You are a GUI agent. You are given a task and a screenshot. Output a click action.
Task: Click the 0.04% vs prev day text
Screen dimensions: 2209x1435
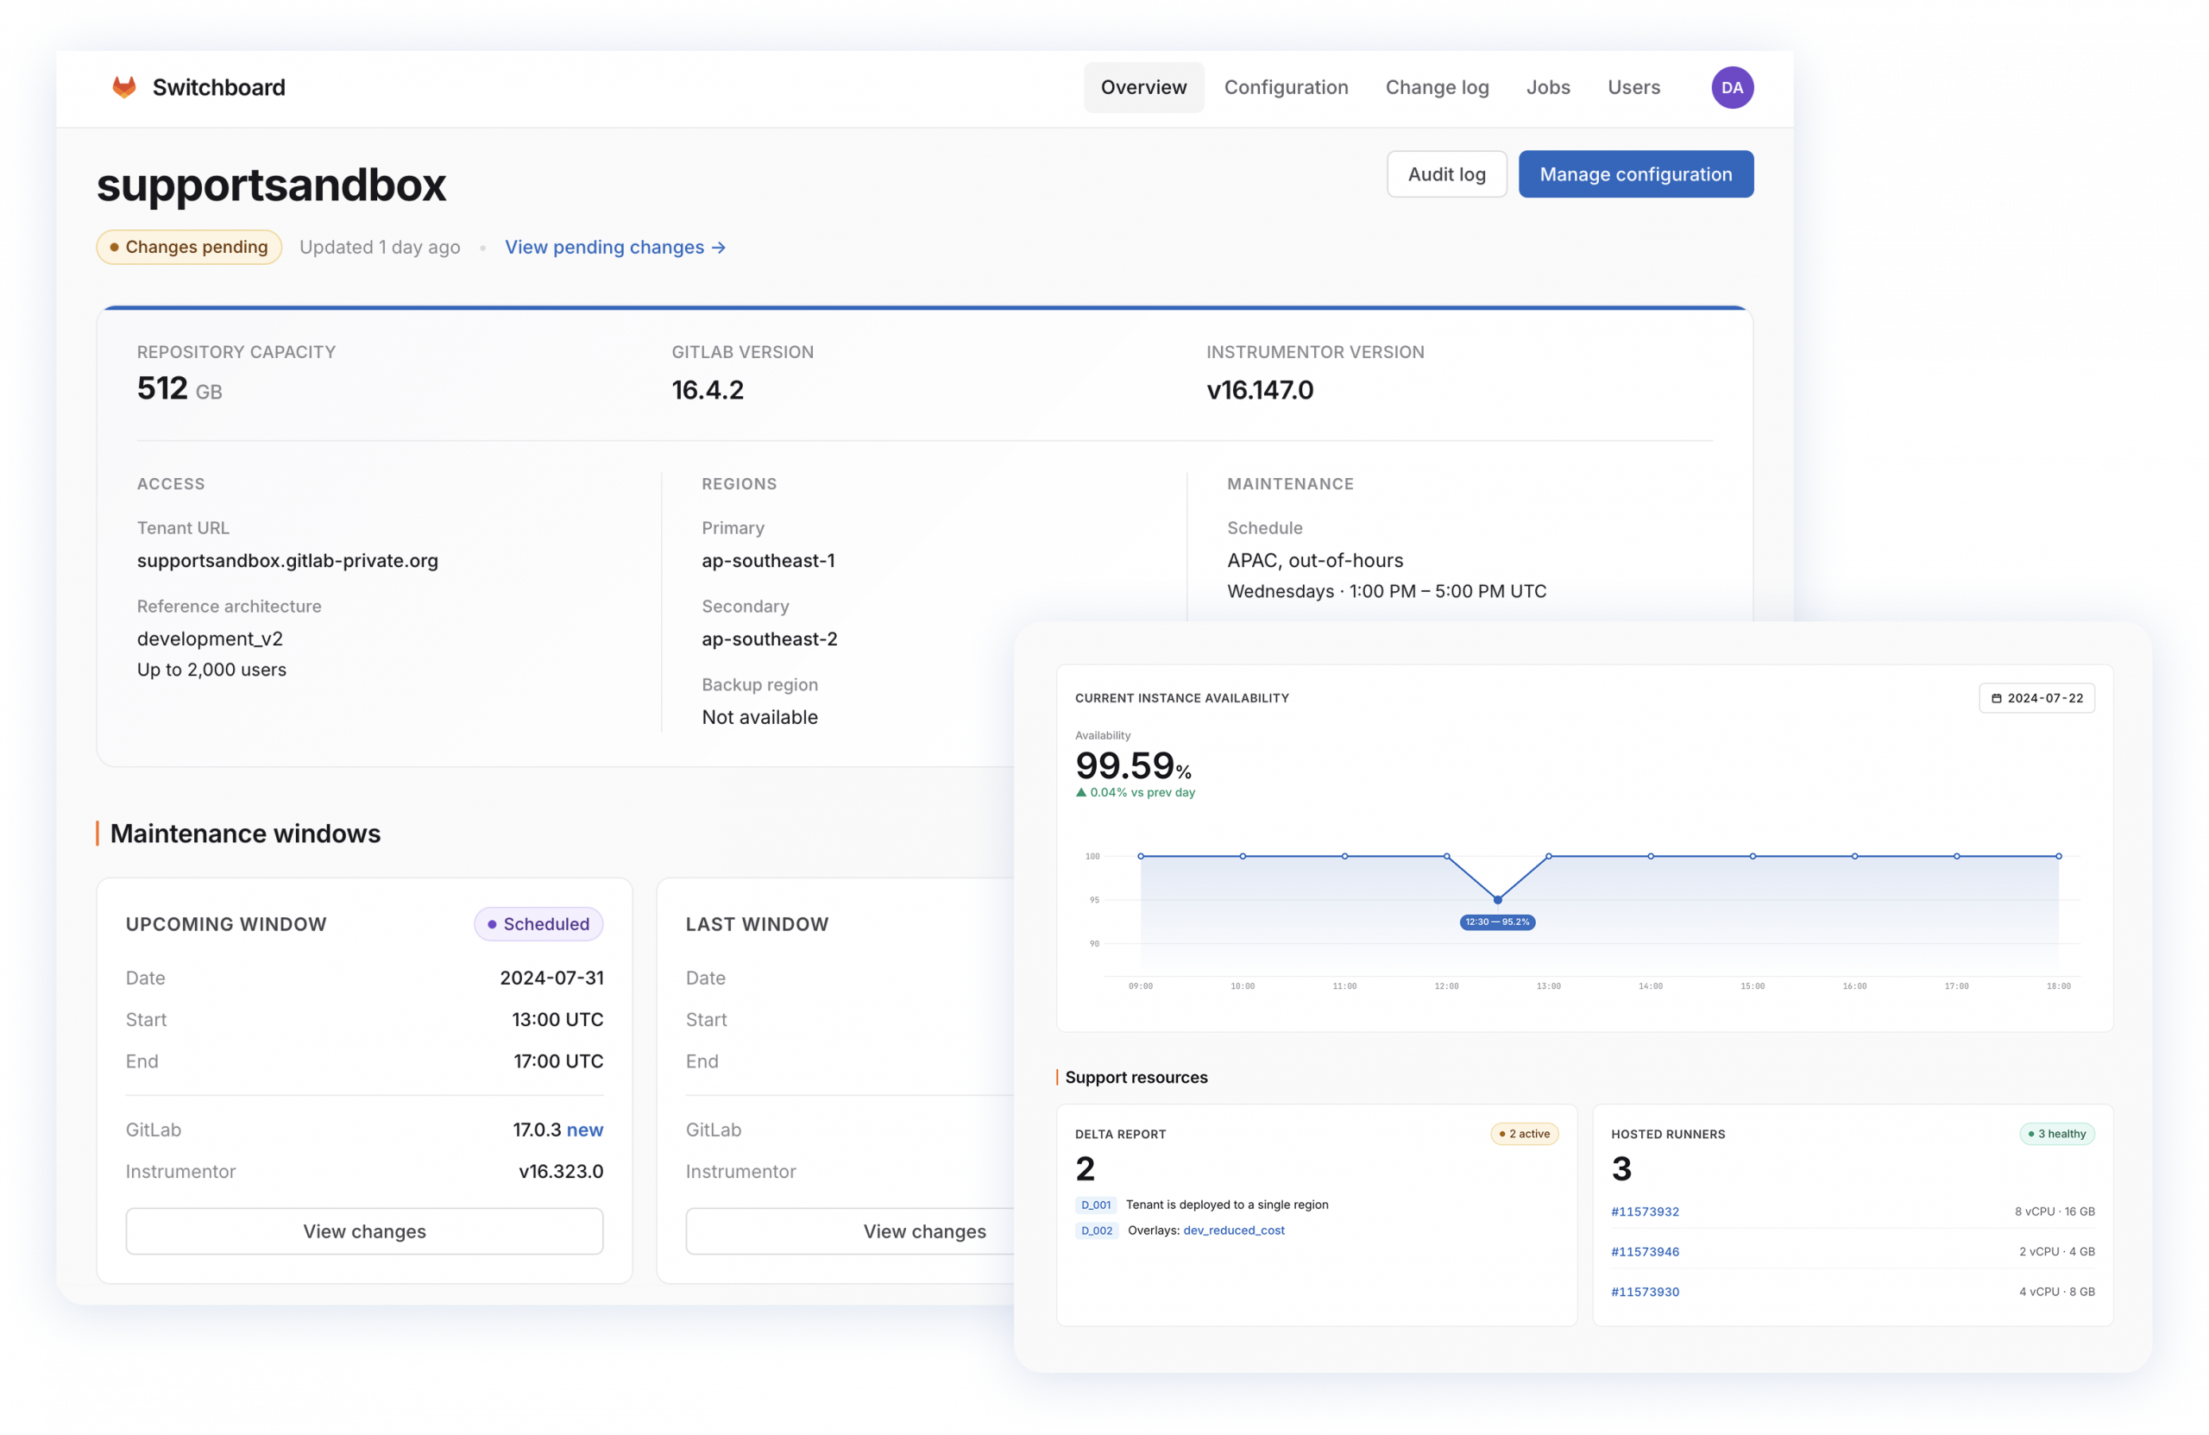(x=1142, y=793)
